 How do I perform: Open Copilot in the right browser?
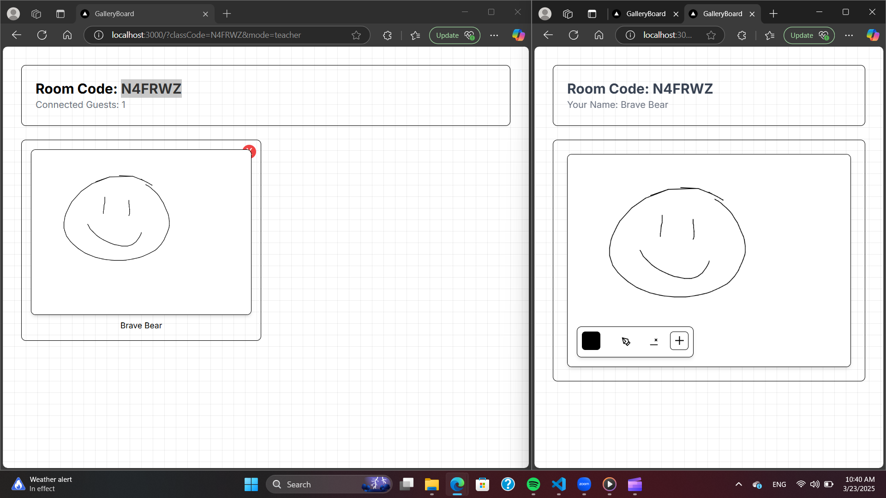coord(873,35)
